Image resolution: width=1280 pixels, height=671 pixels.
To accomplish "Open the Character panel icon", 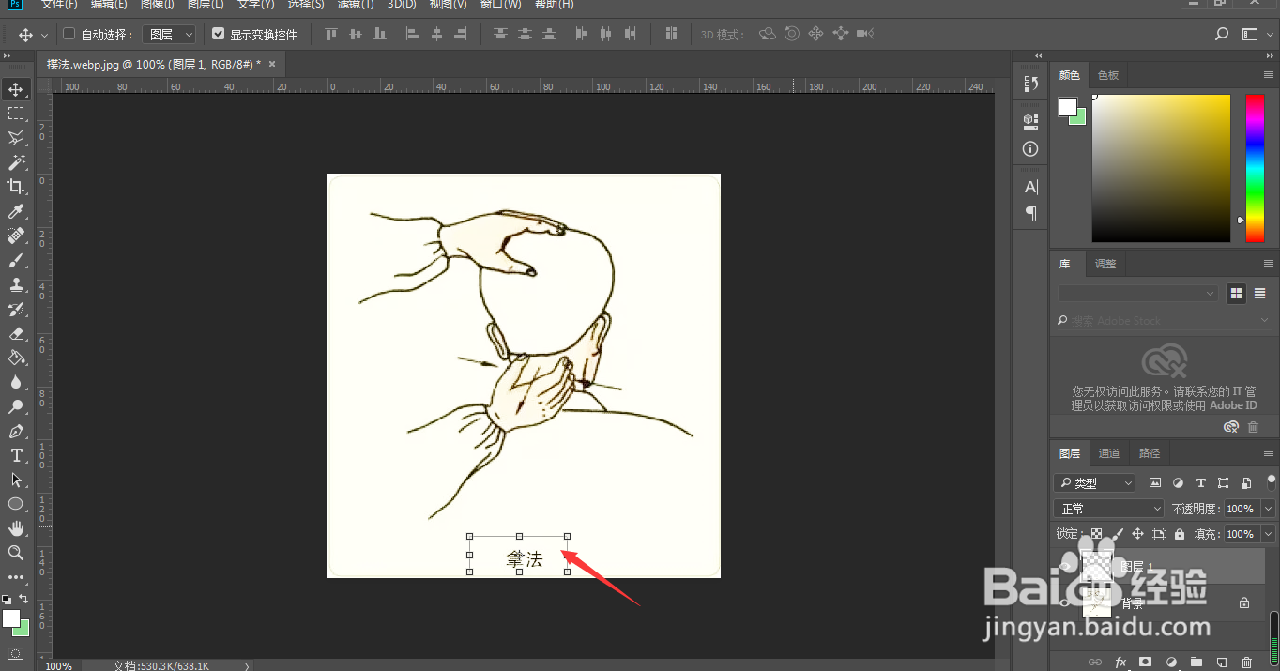I will (x=1030, y=187).
